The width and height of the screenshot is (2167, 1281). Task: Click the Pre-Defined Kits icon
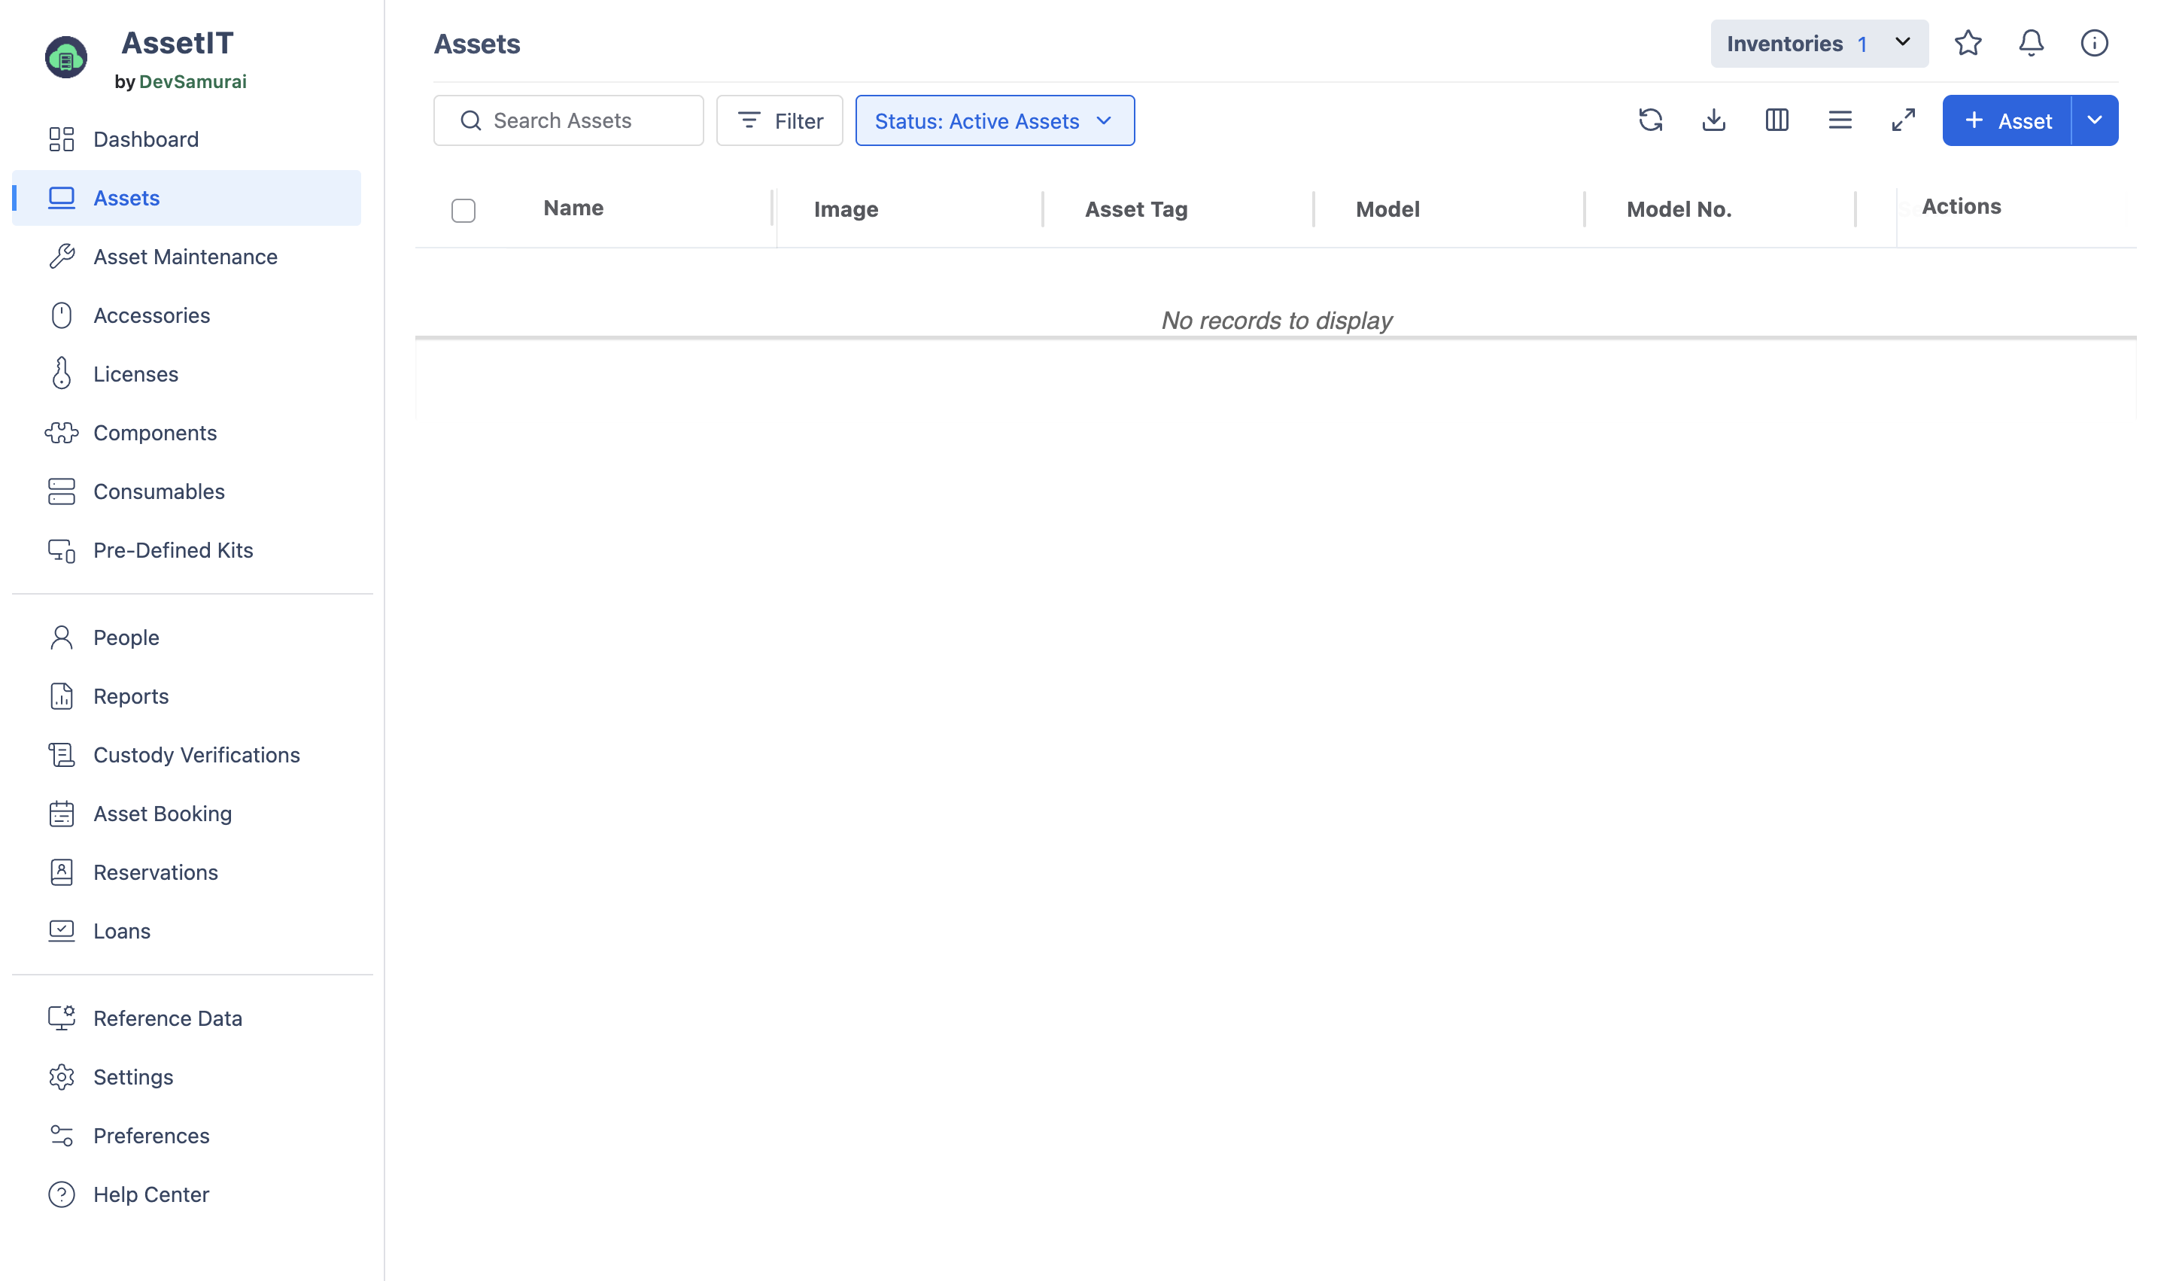coord(61,550)
